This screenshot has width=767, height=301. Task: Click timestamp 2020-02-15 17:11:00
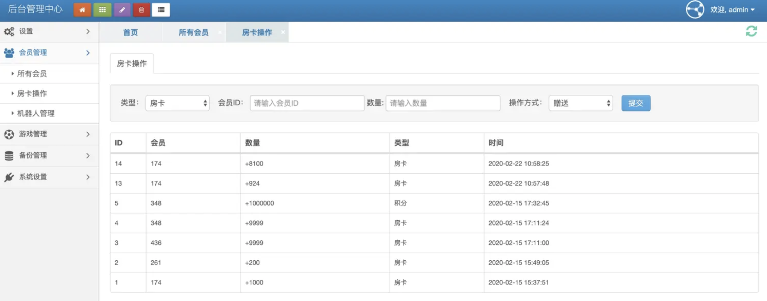pyautogui.click(x=519, y=243)
